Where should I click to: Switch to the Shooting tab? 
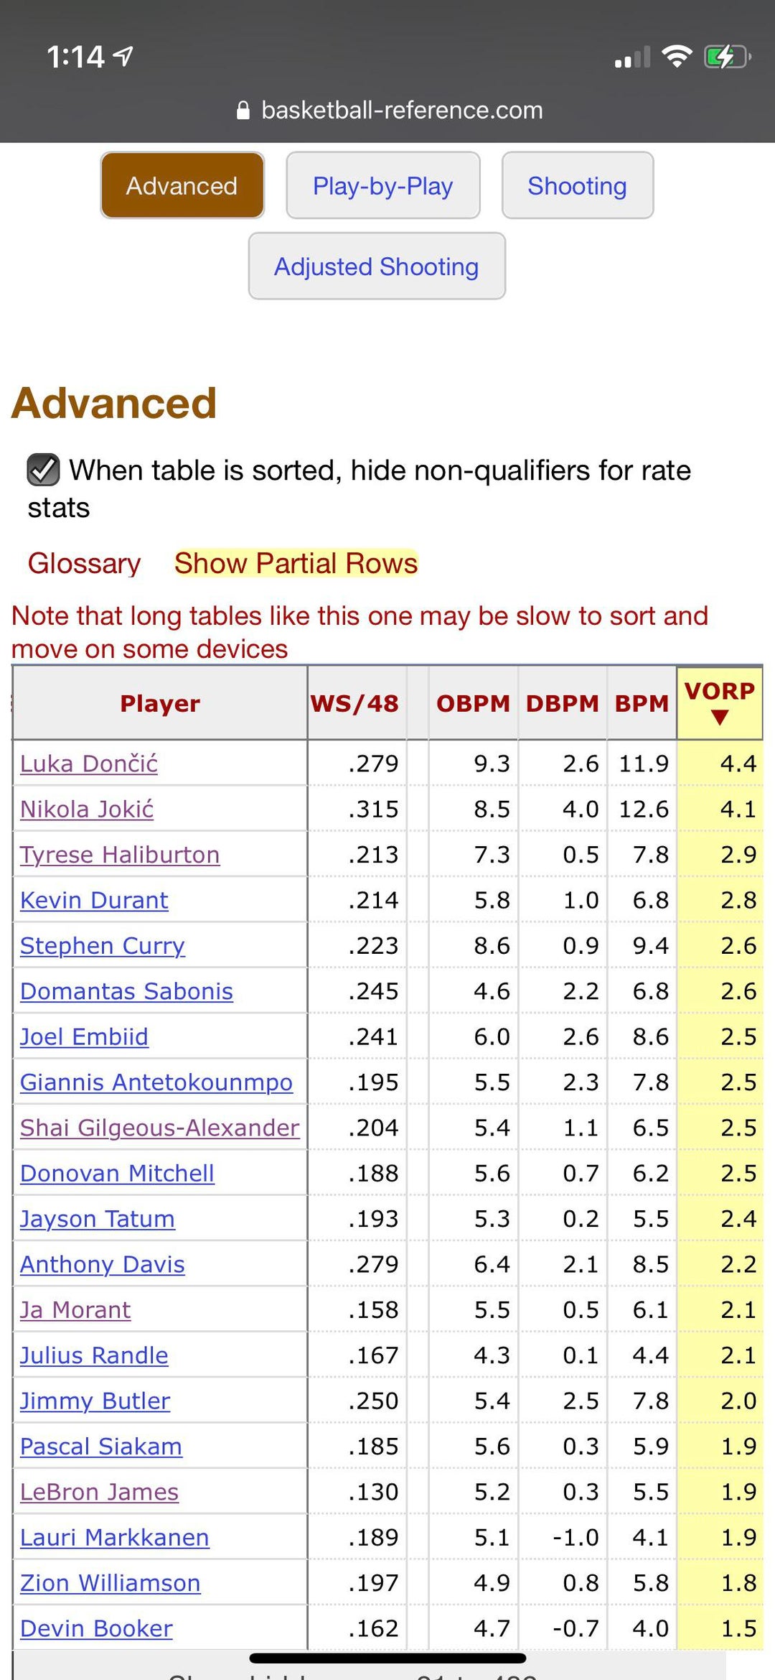pos(577,185)
